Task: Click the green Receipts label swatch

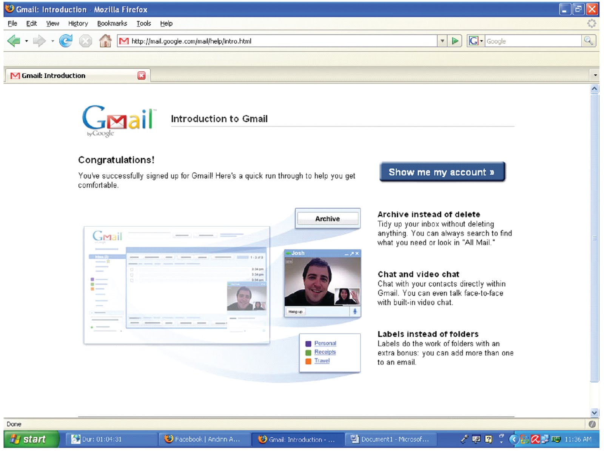Action: (308, 352)
